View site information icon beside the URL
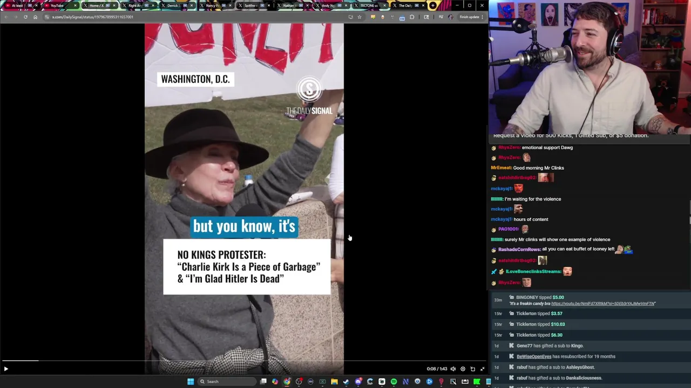 (47, 17)
